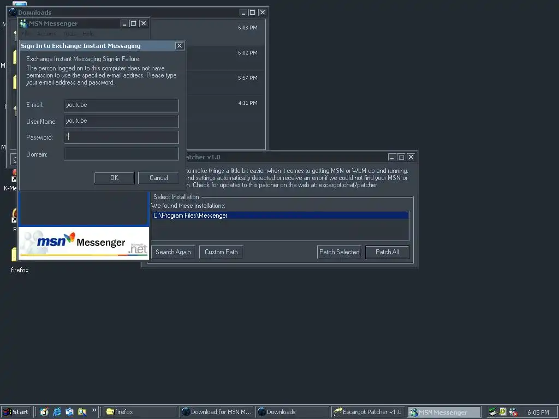559x419 pixels.
Task: Click the empty Domain field
Action: point(122,154)
